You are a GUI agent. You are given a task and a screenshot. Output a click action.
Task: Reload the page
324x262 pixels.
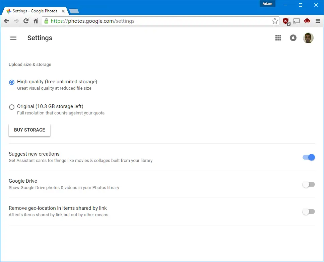click(26, 21)
